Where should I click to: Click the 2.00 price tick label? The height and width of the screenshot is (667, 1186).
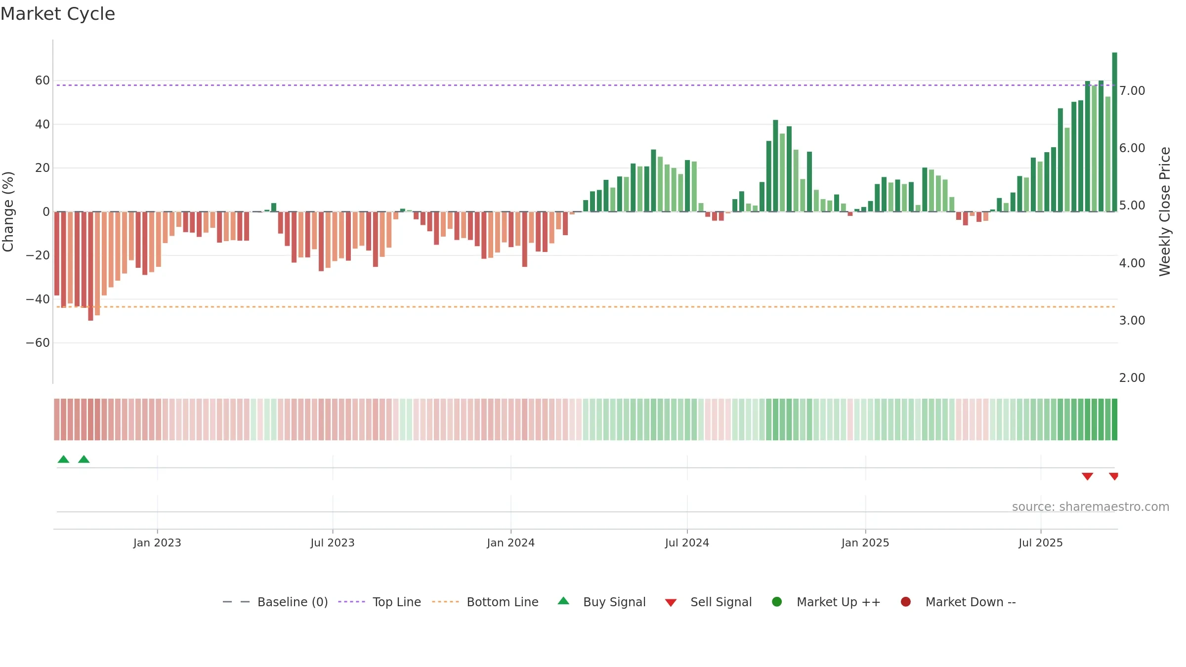click(x=1132, y=378)
